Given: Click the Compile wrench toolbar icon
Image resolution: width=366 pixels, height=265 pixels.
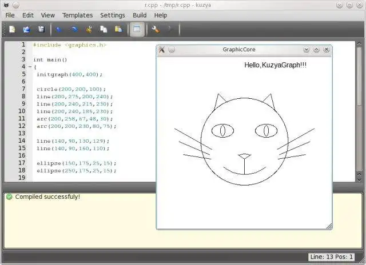Looking at the screenshot, I should pyautogui.click(x=155, y=29).
